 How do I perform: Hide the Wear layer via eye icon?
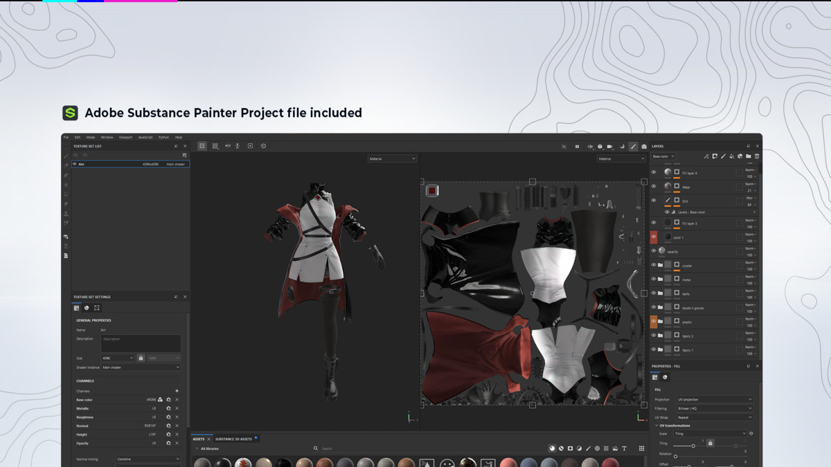[654, 187]
